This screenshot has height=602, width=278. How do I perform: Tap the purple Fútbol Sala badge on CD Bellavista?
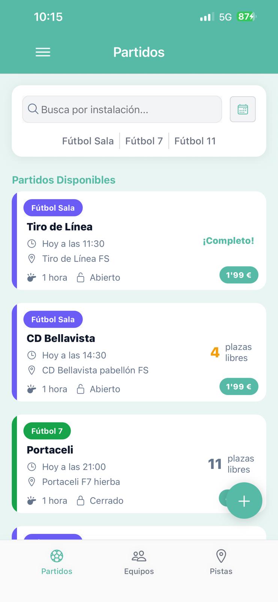53,319
